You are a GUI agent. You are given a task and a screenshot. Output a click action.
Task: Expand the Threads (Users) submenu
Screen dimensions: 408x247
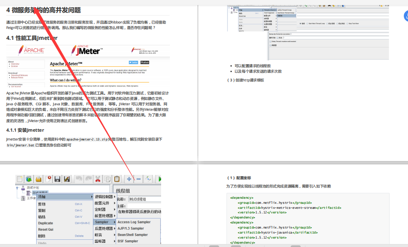point(270,10)
